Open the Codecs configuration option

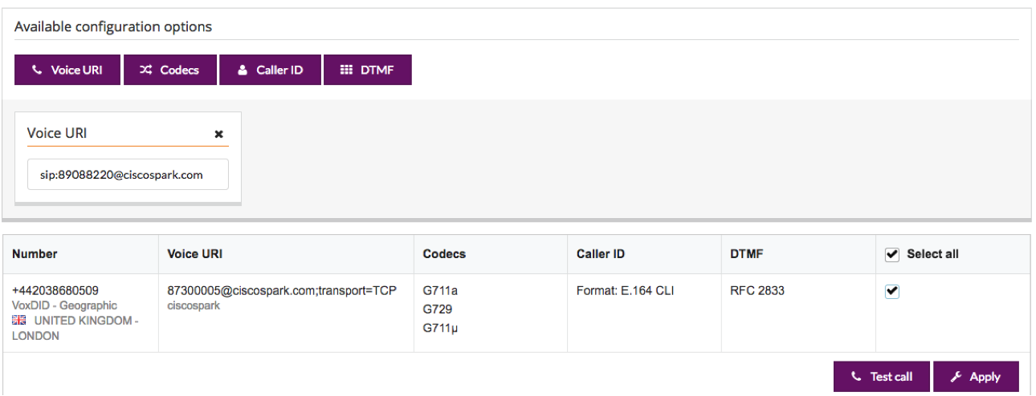[170, 70]
